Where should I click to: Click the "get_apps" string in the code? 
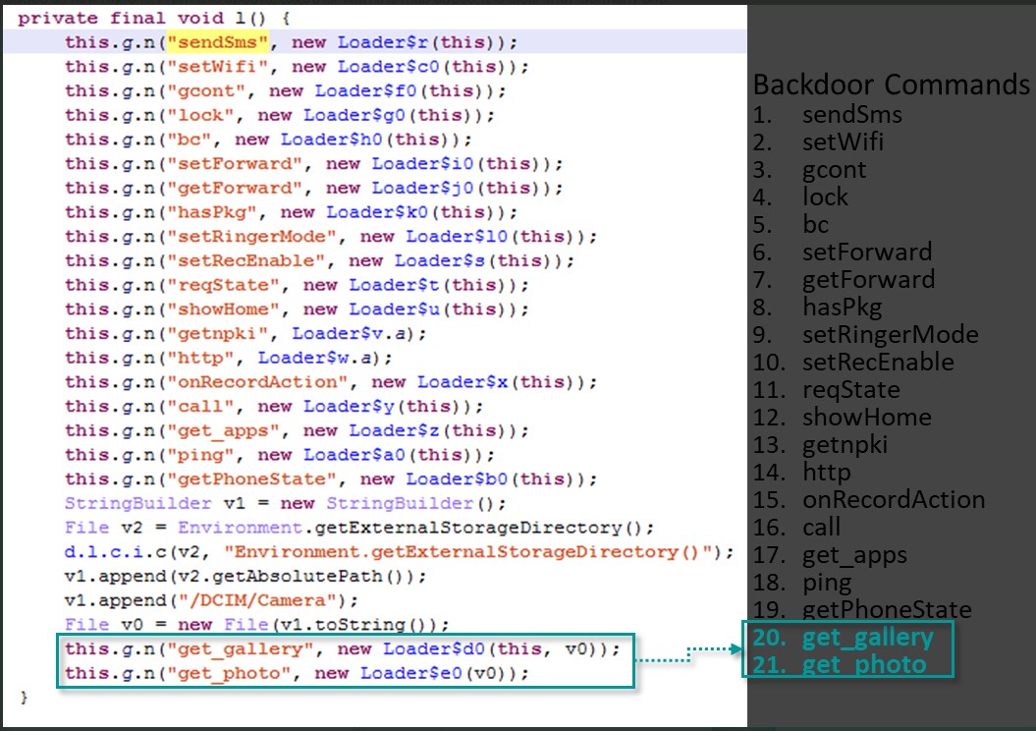pos(223,430)
